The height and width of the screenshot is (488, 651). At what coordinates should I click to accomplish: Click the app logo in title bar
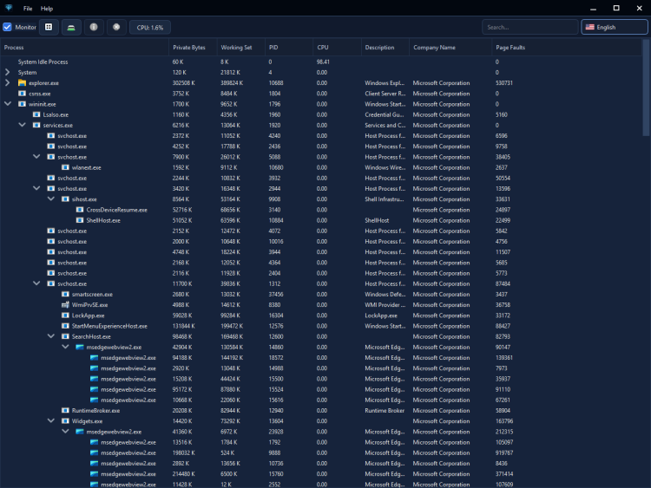click(x=9, y=8)
